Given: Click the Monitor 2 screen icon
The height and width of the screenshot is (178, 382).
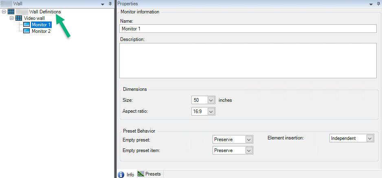Looking at the screenshot, I should click(x=26, y=31).
